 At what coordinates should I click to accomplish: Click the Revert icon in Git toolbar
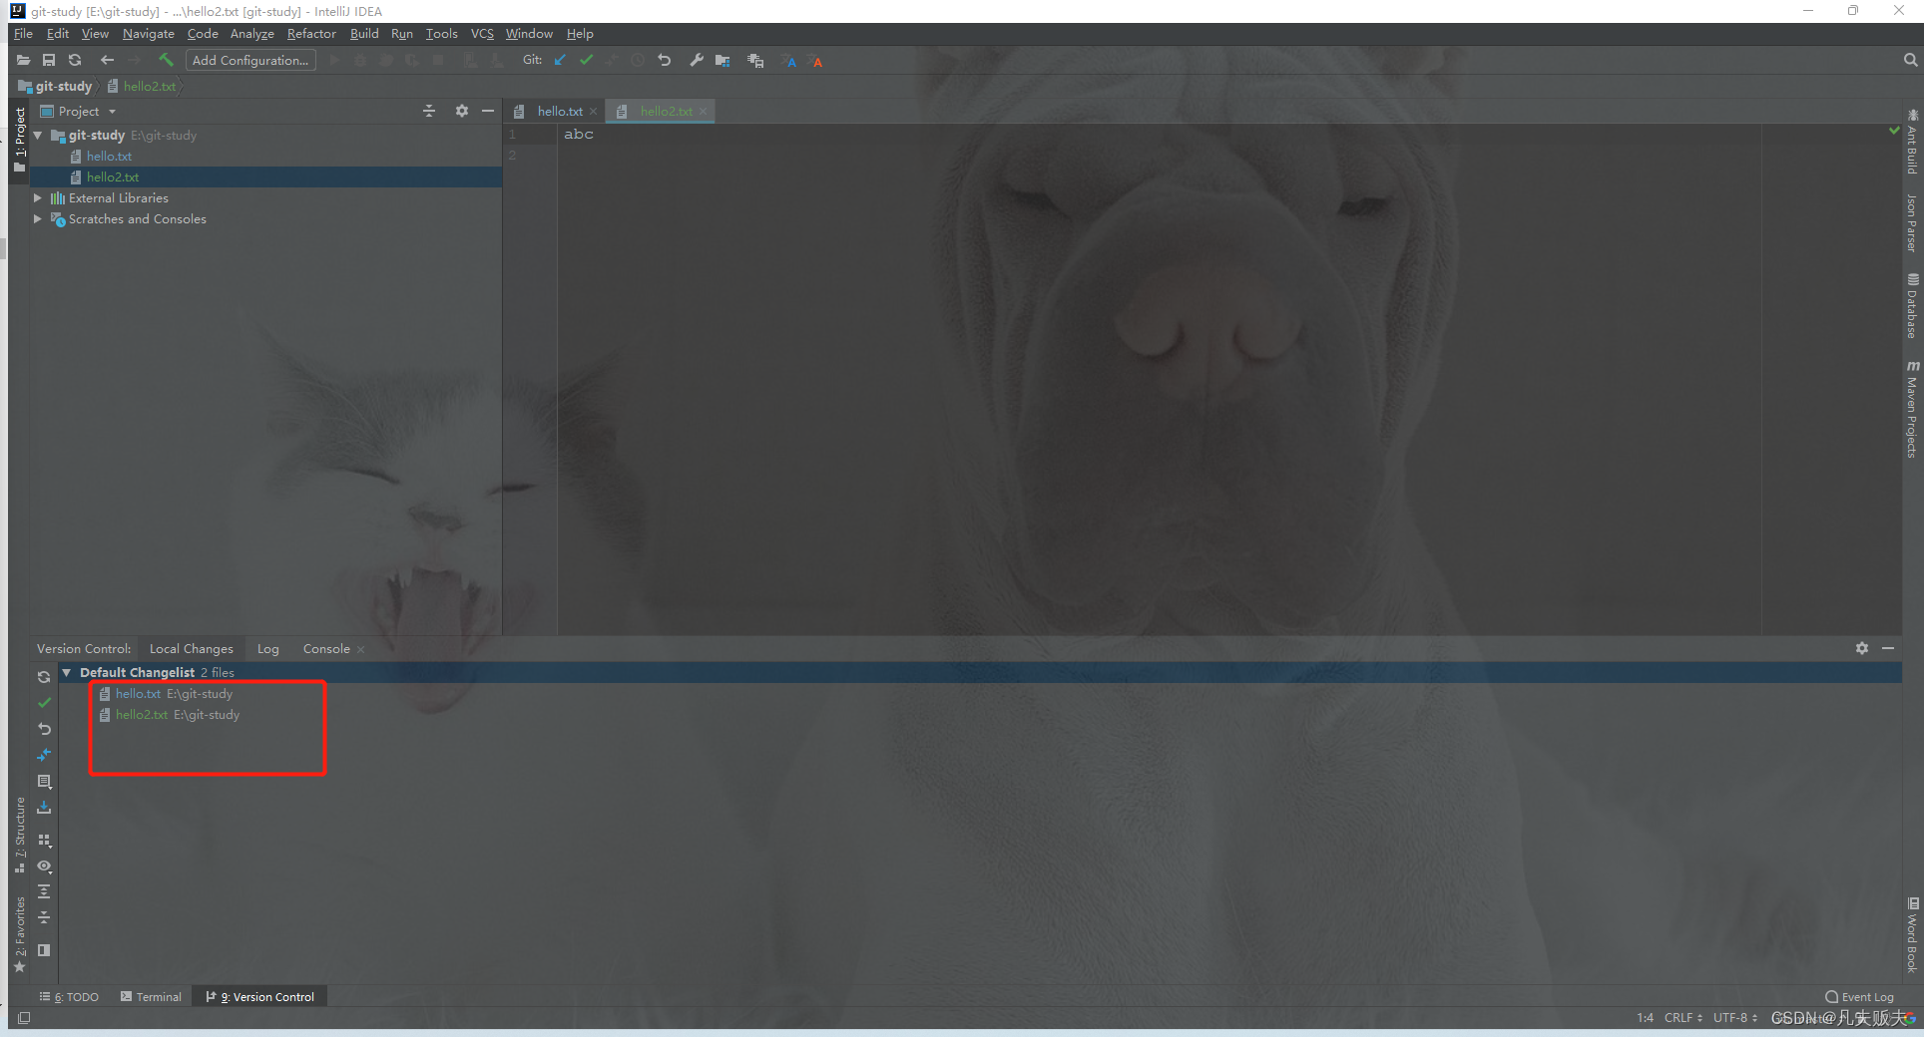(664, 61)
